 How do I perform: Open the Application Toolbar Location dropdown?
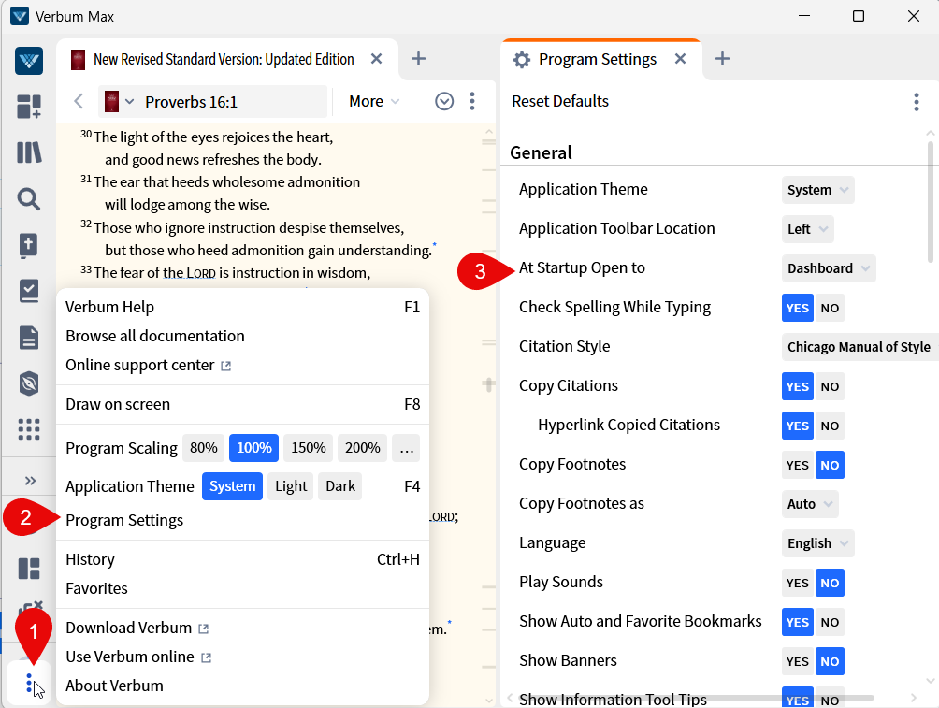click(x=807, y=229)
